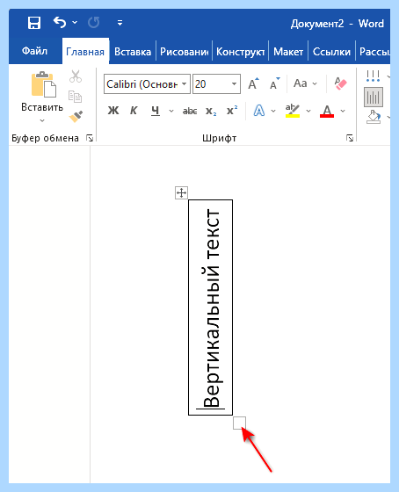Apply red font color
Screen dimensions: 399x492
[327, 111]
